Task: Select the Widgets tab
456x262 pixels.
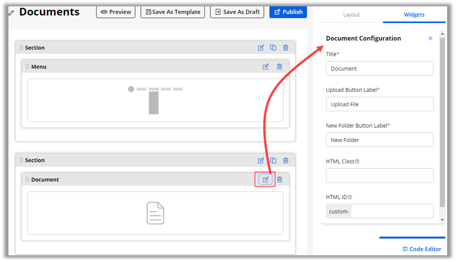Action: [414, 15]
